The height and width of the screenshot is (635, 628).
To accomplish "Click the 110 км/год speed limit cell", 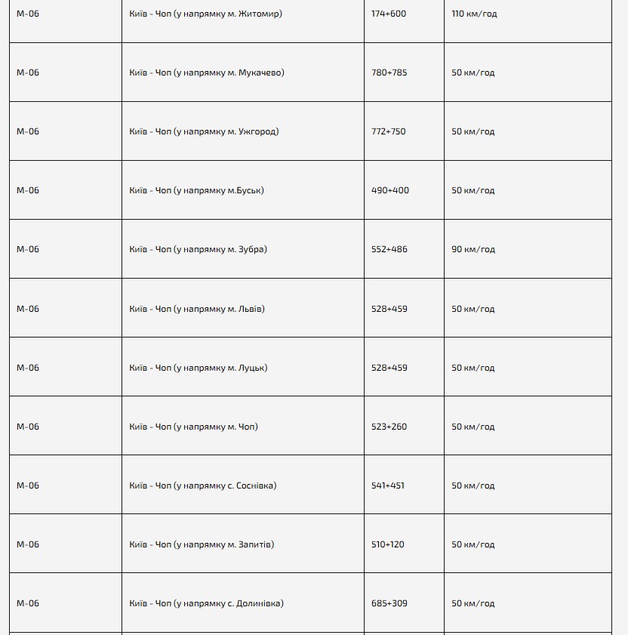I will pos(474,14).
